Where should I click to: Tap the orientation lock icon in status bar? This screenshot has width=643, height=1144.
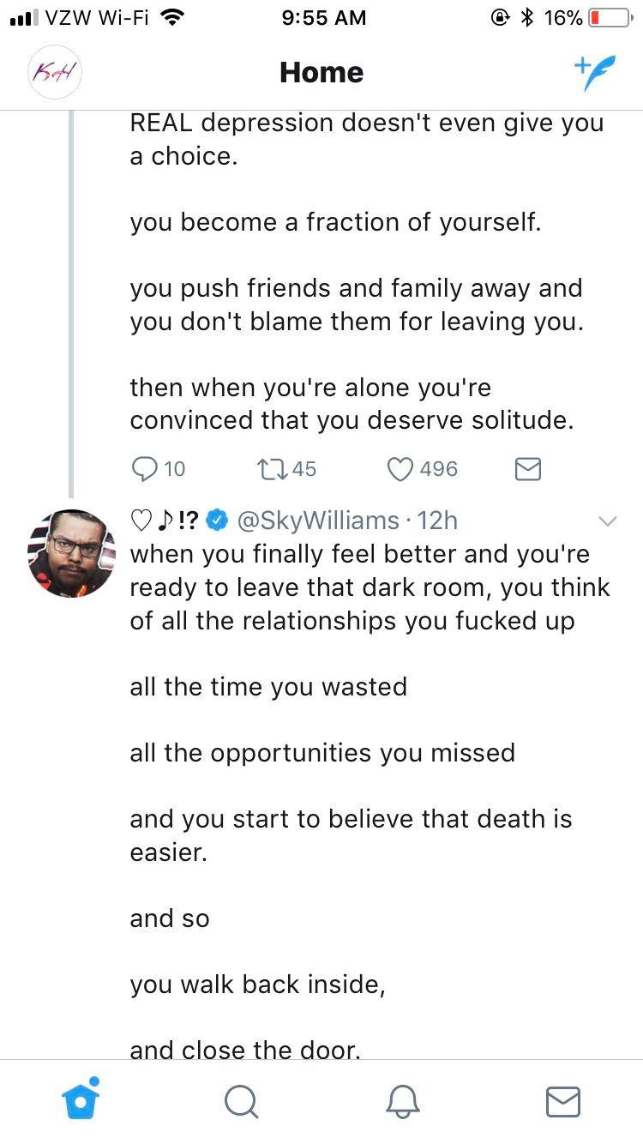[500, 15]
